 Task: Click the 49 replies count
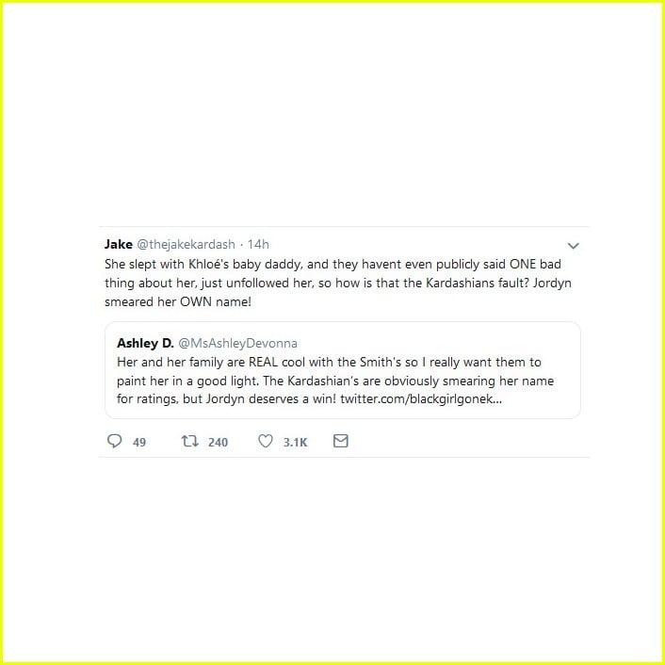point(139,443)
